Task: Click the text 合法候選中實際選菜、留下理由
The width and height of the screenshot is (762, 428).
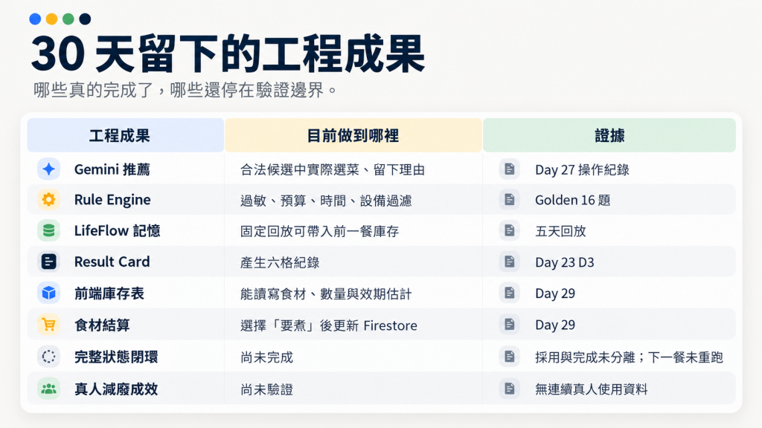Action: click(x=333, y=170)
